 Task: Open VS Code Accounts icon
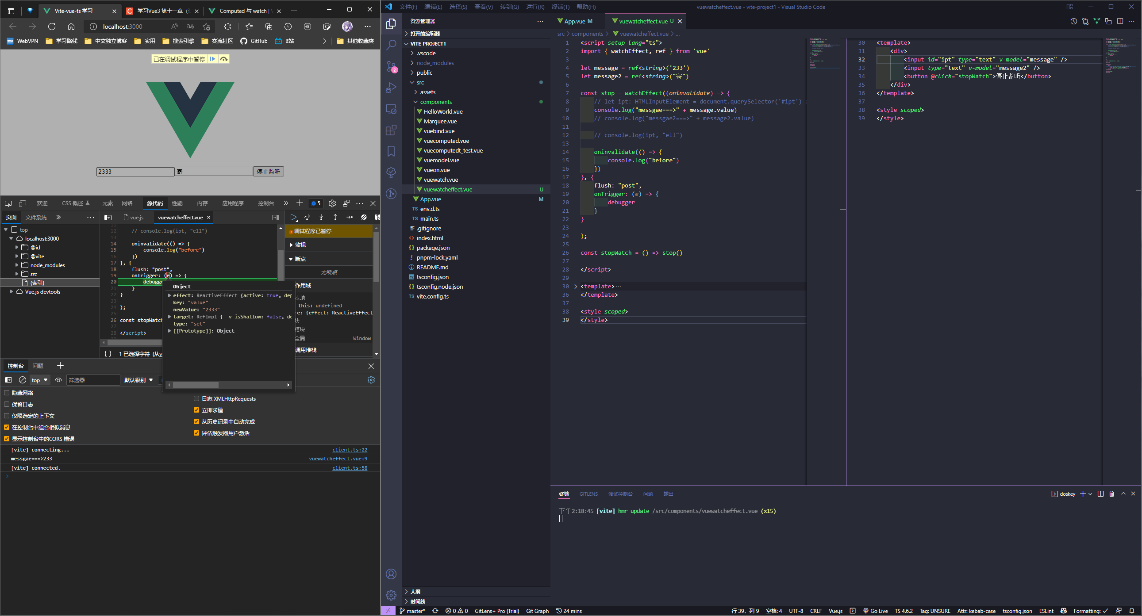point(391,574)
